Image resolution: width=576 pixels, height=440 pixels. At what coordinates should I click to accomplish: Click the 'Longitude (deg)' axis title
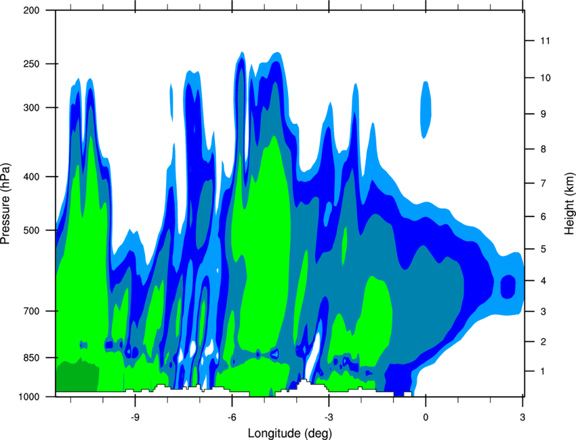[x=290, y=433]
